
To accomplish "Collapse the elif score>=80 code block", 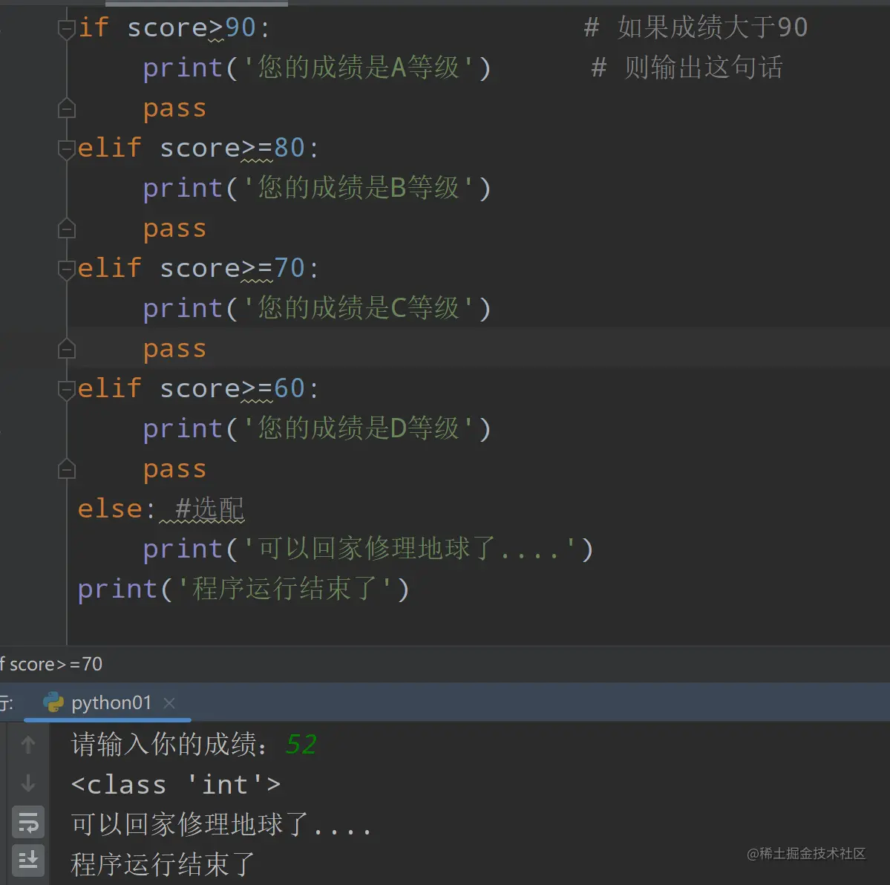I will click(66, 147).
